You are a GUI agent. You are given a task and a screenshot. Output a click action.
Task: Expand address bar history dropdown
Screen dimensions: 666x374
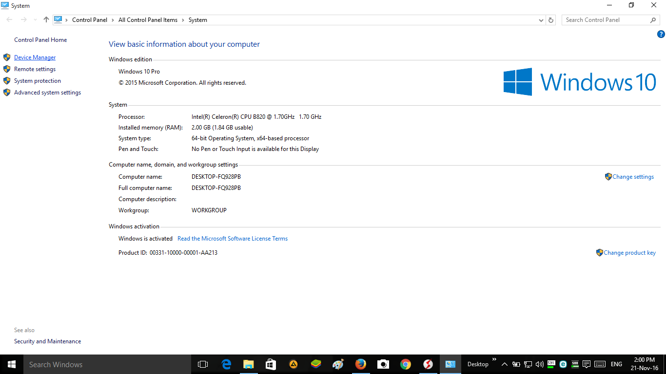pyautogui.click(x=541, y=20)
